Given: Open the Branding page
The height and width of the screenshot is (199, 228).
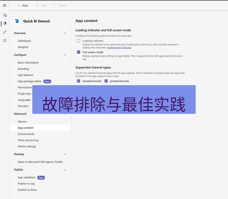Looking at the screenshot, I should (x=23, y=69).
